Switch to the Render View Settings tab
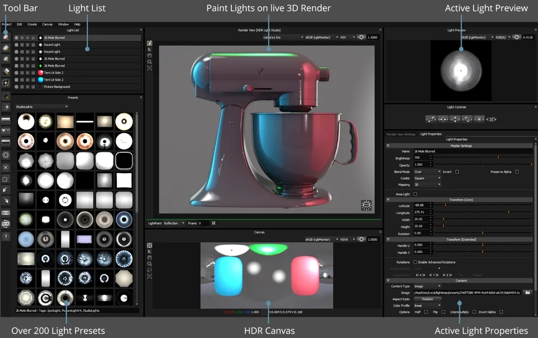The image size is (538, 338). point(400,133)
